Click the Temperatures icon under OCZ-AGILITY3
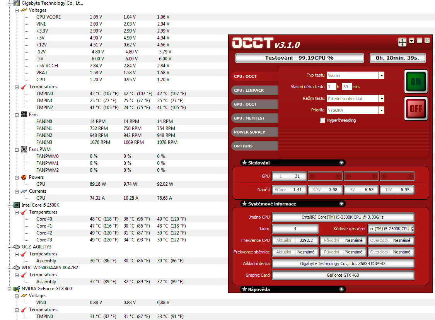 [x=24, y=254]
